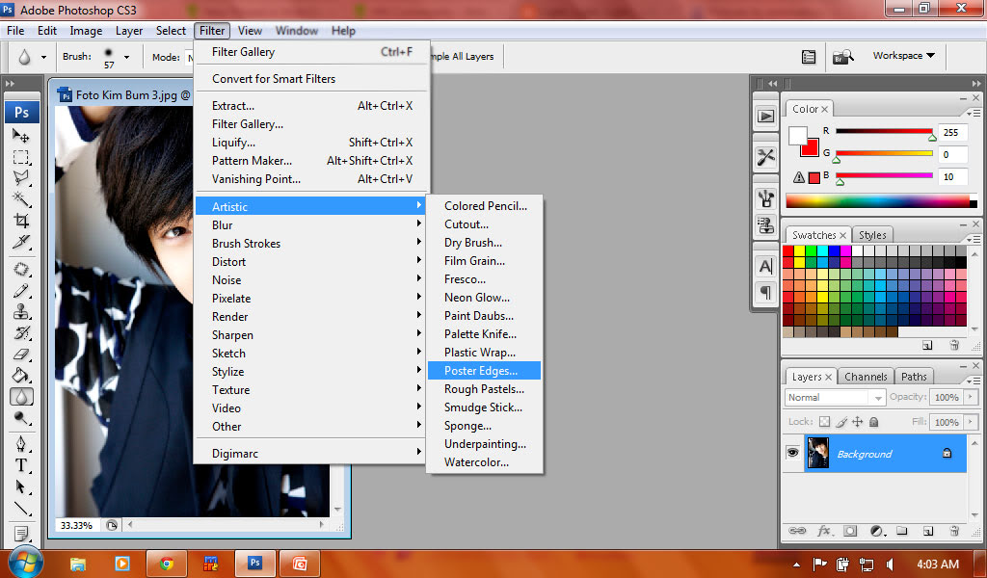Click the red R slider track
987x578 pixels.
click(x=884, y=131)
